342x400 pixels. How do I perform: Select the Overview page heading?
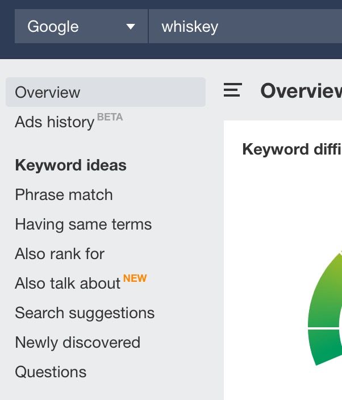tap(301, 90)
